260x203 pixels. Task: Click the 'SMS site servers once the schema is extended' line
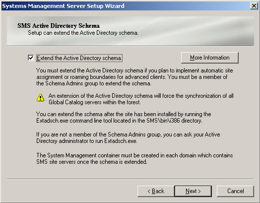(92, 162)
